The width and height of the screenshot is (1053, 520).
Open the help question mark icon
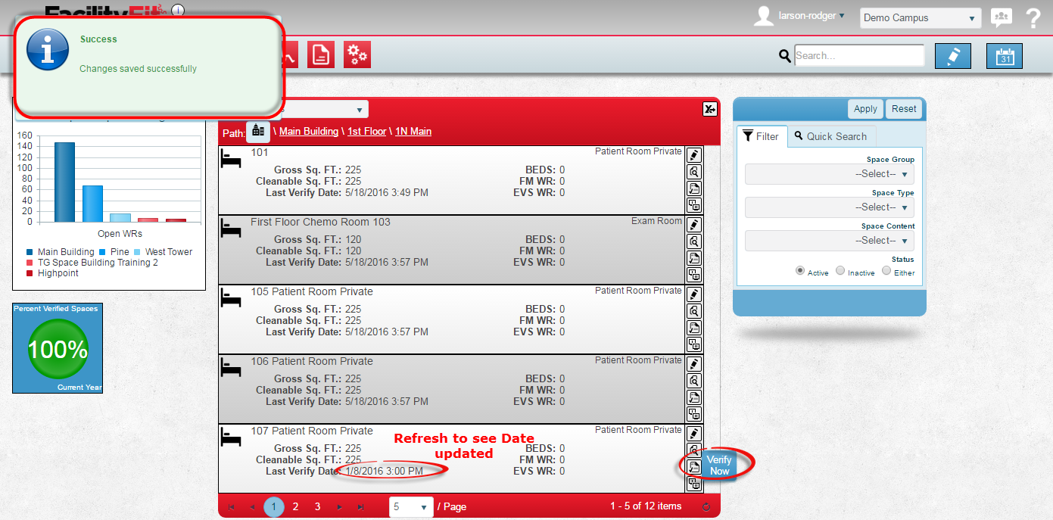(1033, 18)
